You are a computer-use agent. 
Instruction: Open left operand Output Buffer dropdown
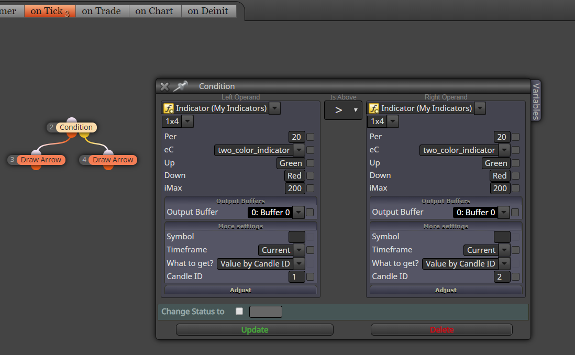pos(299,213)
